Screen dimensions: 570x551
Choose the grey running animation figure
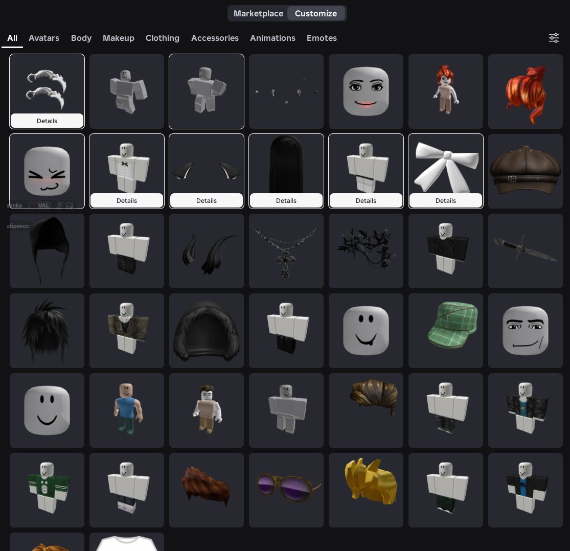click(x=126, y=91)
